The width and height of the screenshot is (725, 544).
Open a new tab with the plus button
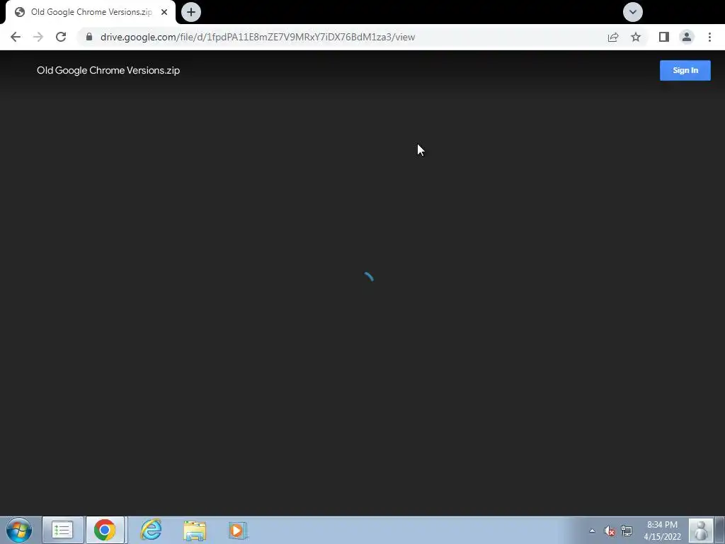(191, 12)
